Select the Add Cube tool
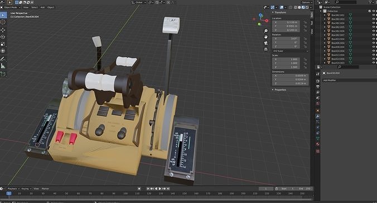377x203 pixels. 3,74
